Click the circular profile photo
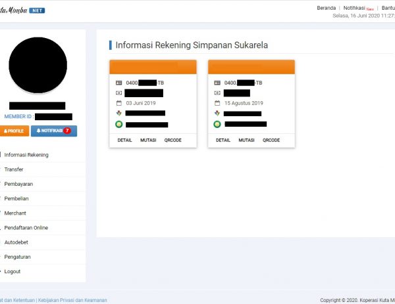Screen dimensions: 395x304 click(x=38, y=66)
